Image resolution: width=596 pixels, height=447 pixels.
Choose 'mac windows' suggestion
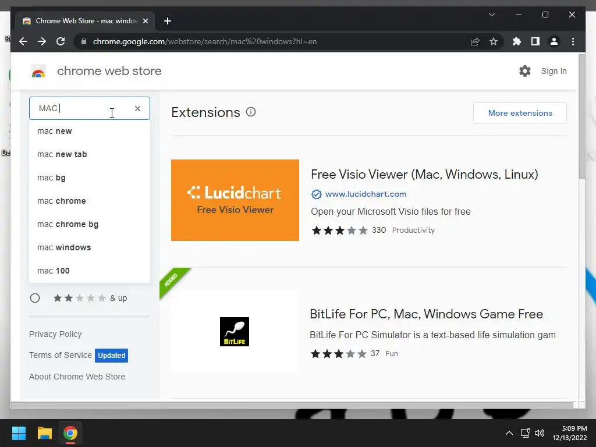pos(90,247)
